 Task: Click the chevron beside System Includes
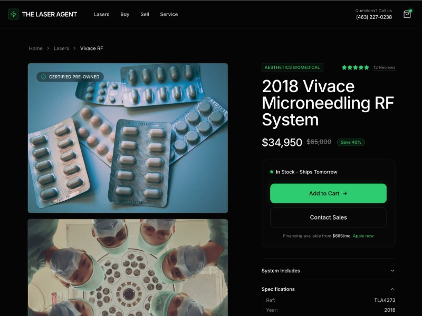point(392,271)
